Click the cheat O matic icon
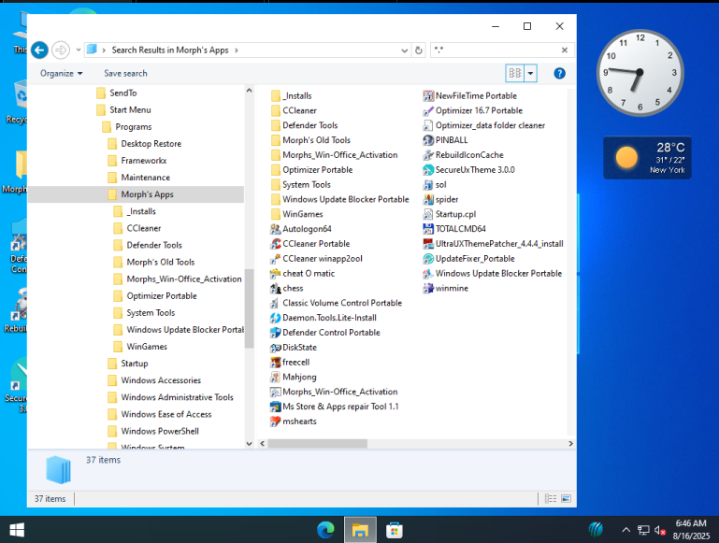 (275, 274)
